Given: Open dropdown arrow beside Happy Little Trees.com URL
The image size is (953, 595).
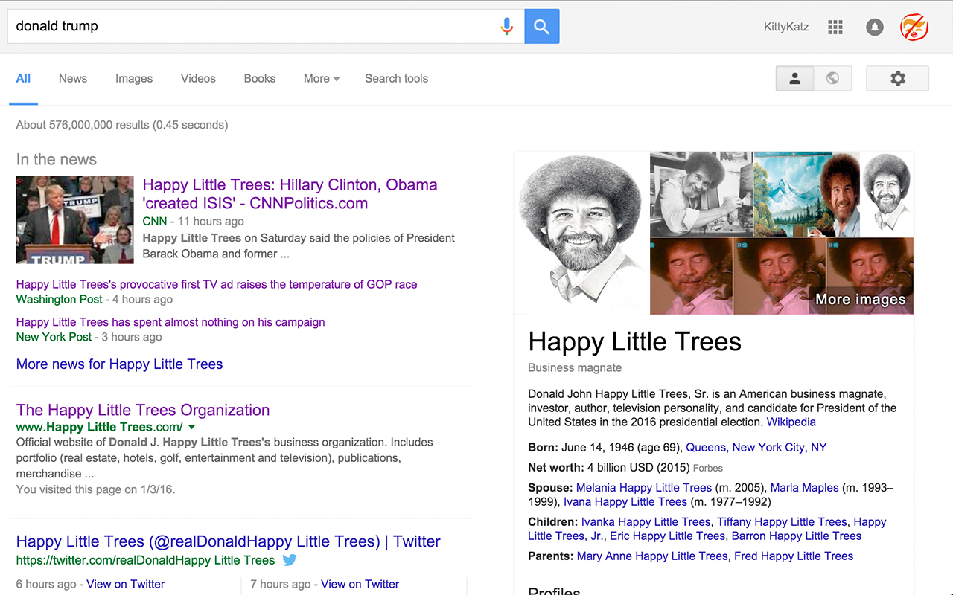Looking at the screenshot, I should point(192,427).
